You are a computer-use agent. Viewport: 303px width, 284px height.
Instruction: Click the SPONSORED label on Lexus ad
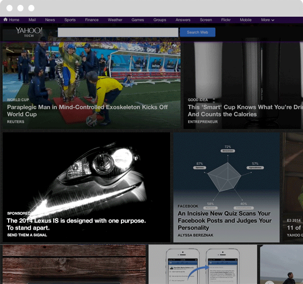tap(19, 213)
